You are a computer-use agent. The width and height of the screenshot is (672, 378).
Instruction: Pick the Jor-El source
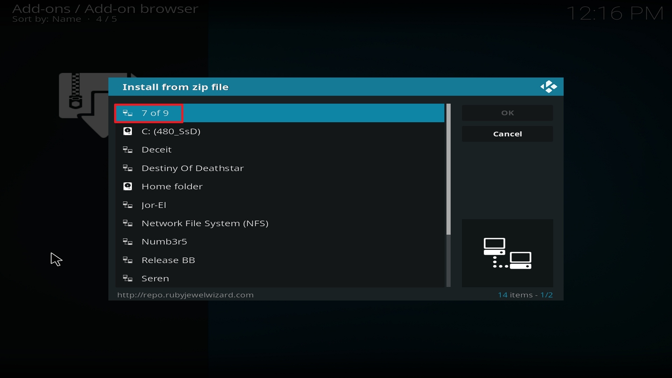(x=280, y=205)
